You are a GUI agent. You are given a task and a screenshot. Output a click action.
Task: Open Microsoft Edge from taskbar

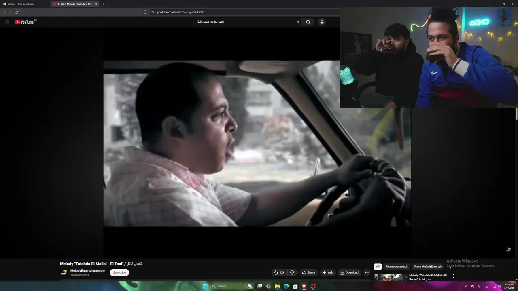tap(286, 286)
